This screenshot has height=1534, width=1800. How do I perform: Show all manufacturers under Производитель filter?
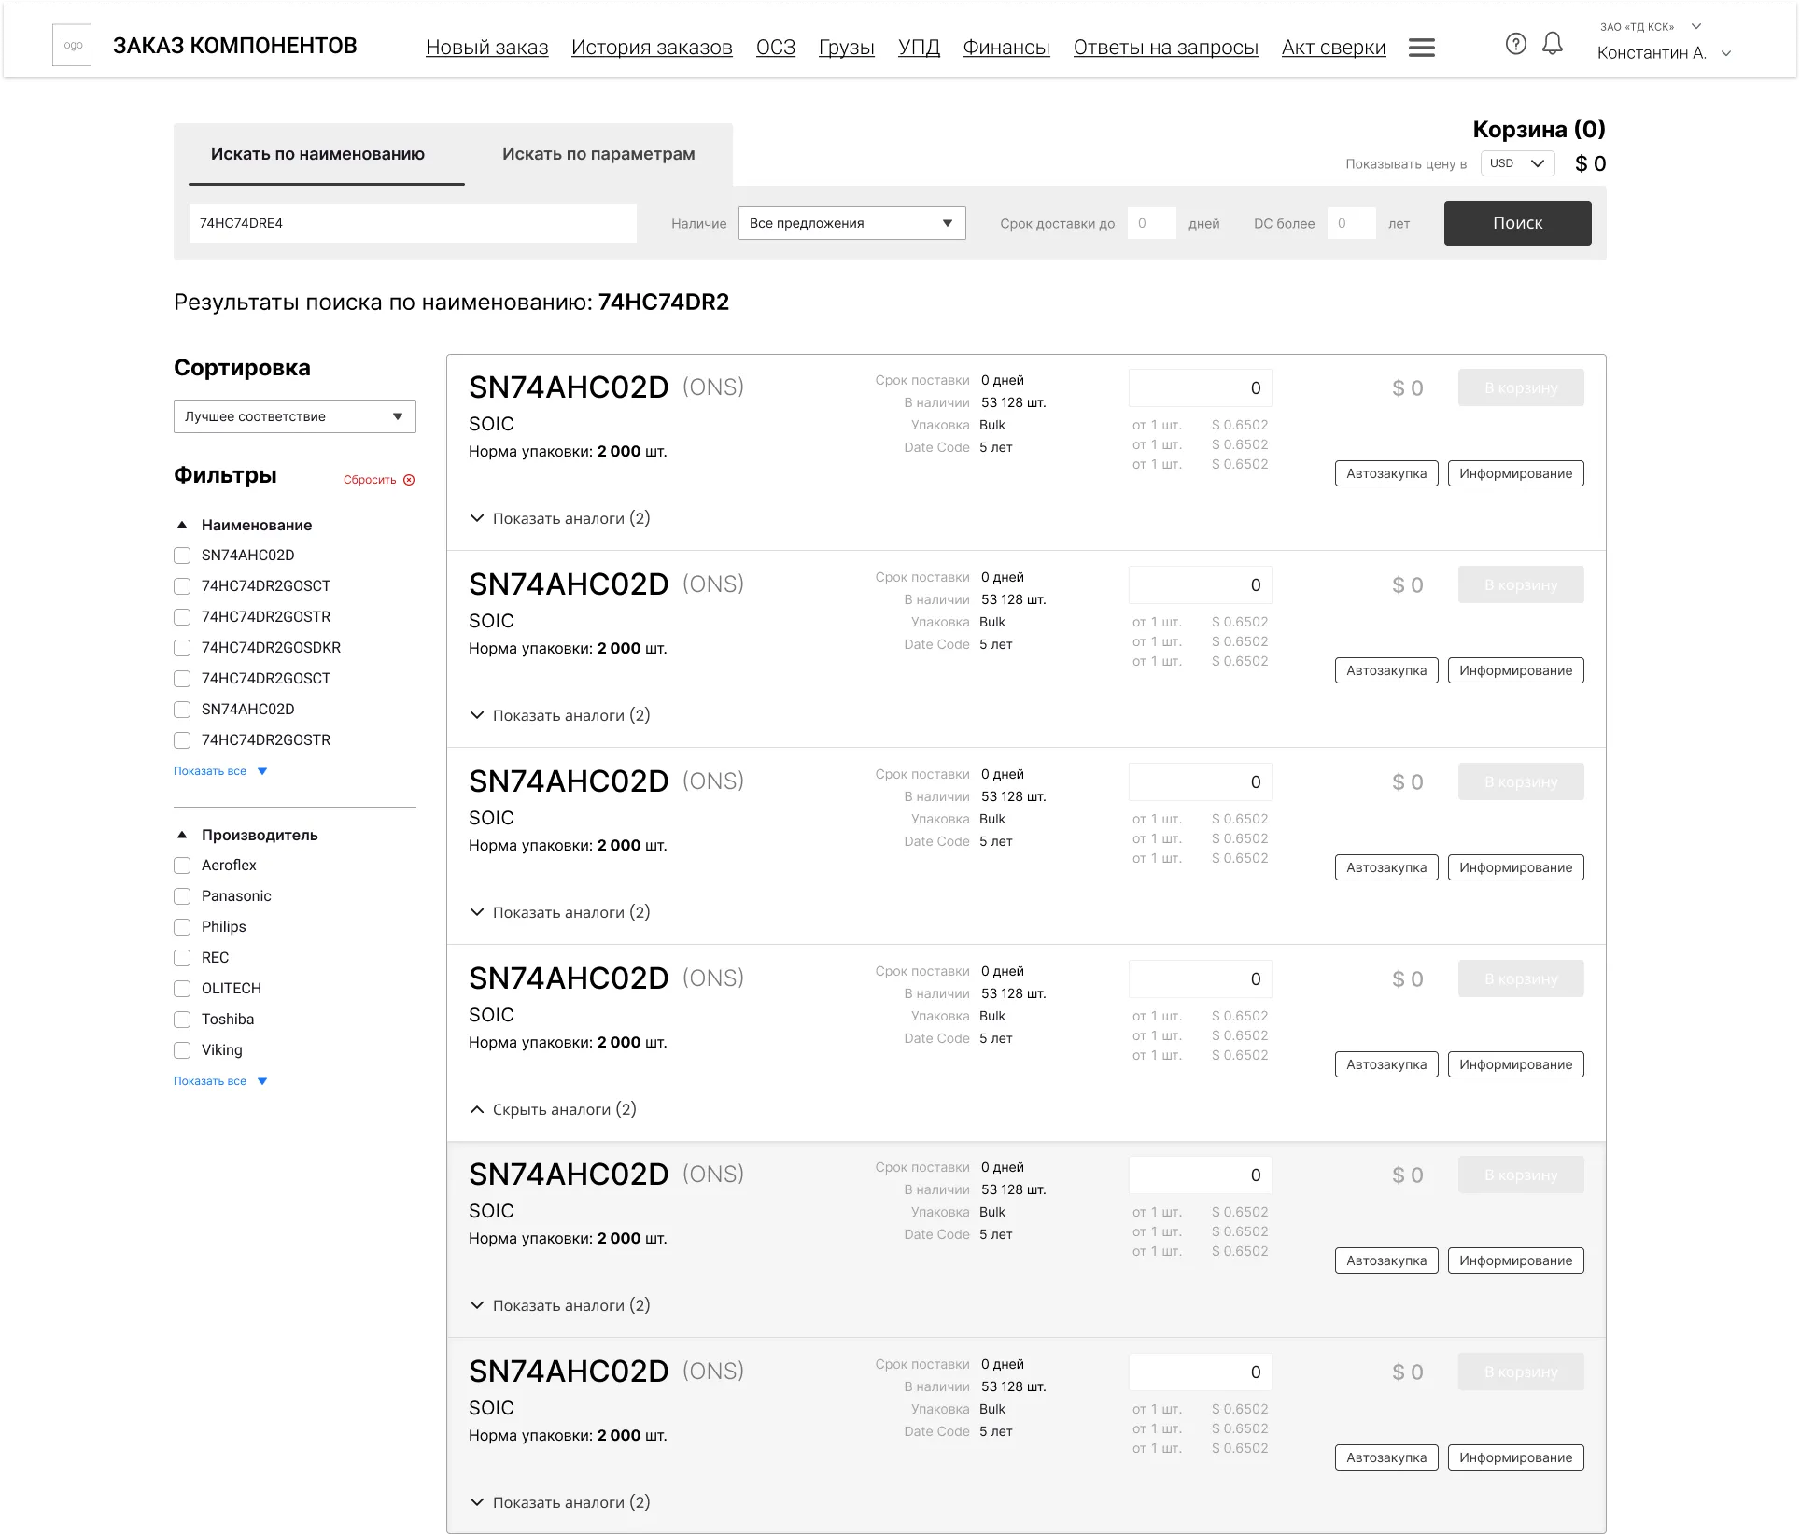[220, 1081]
